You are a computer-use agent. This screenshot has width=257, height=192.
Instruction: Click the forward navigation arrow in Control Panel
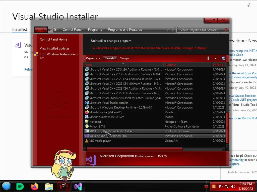(44, 30)
